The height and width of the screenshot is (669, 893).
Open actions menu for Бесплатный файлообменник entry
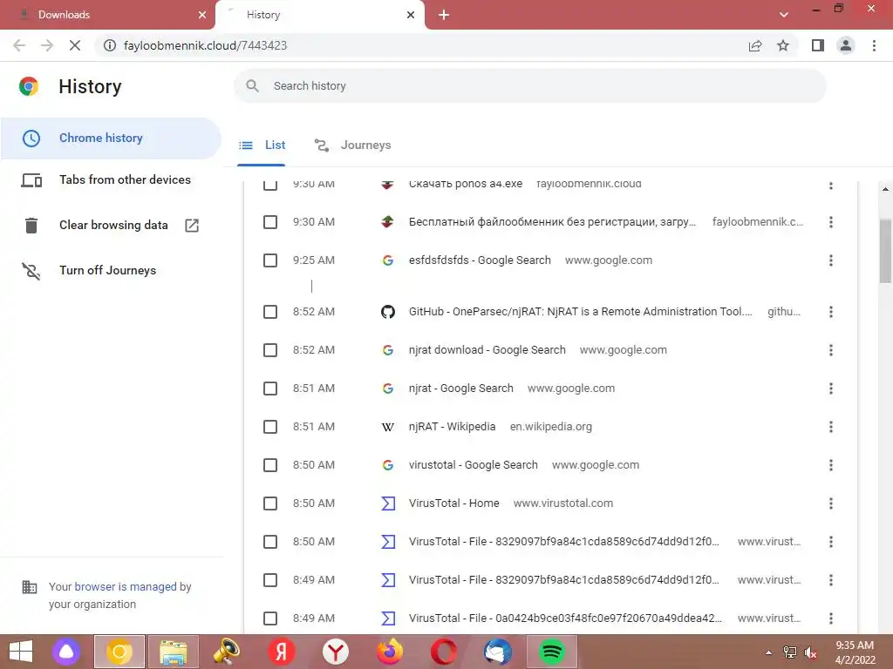831,222
